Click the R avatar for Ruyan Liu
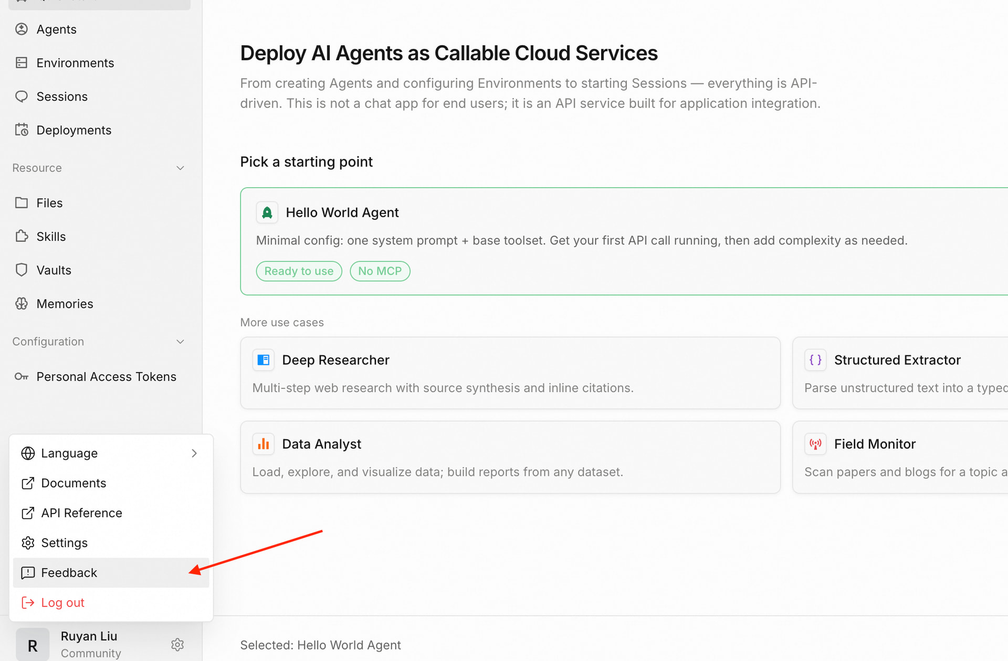Viewport: 1008px width, 661px height. [x=33, y=645]
